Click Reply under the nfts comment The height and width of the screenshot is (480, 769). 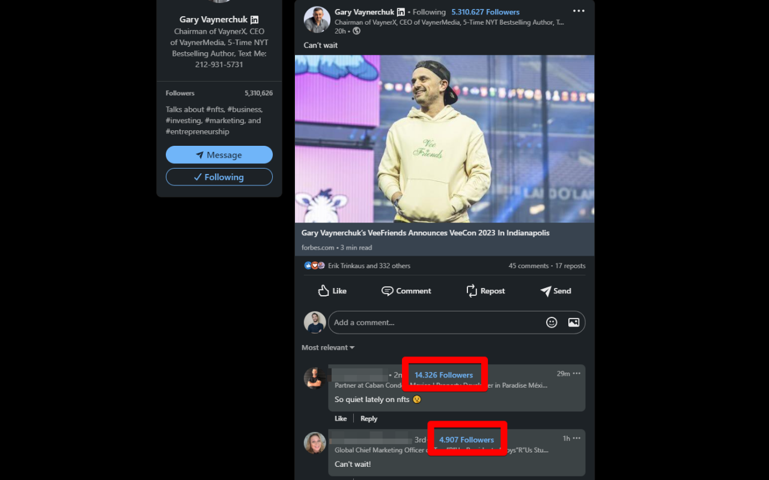coord(369,419)
